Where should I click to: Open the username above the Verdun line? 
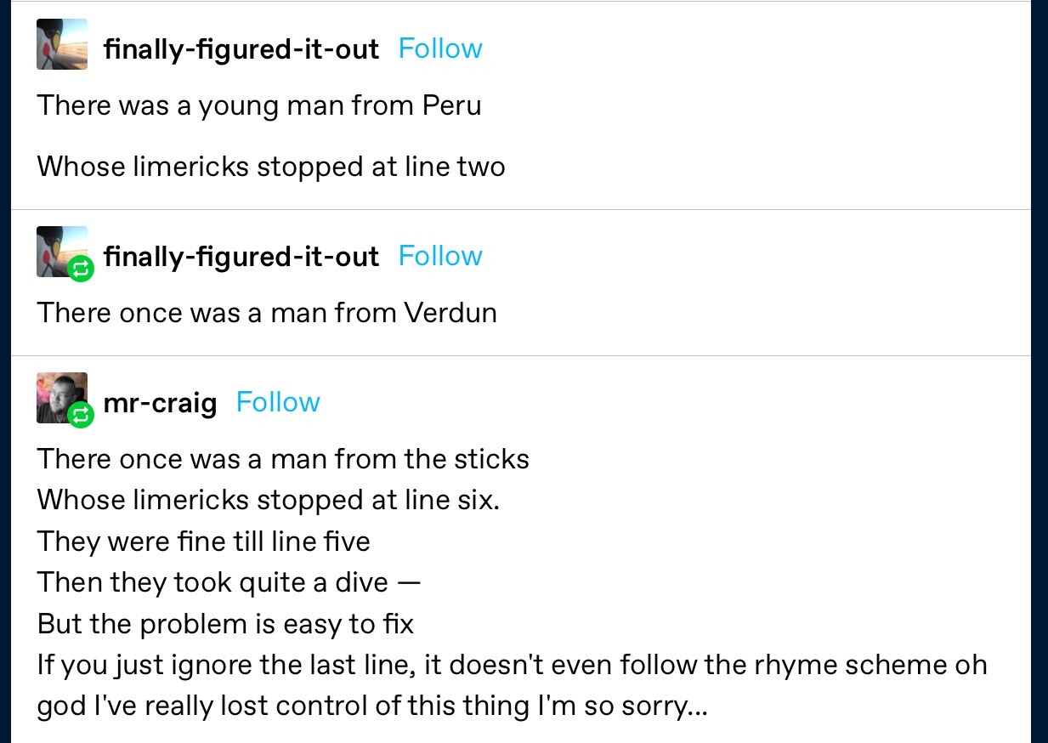(x=241, y=256)
